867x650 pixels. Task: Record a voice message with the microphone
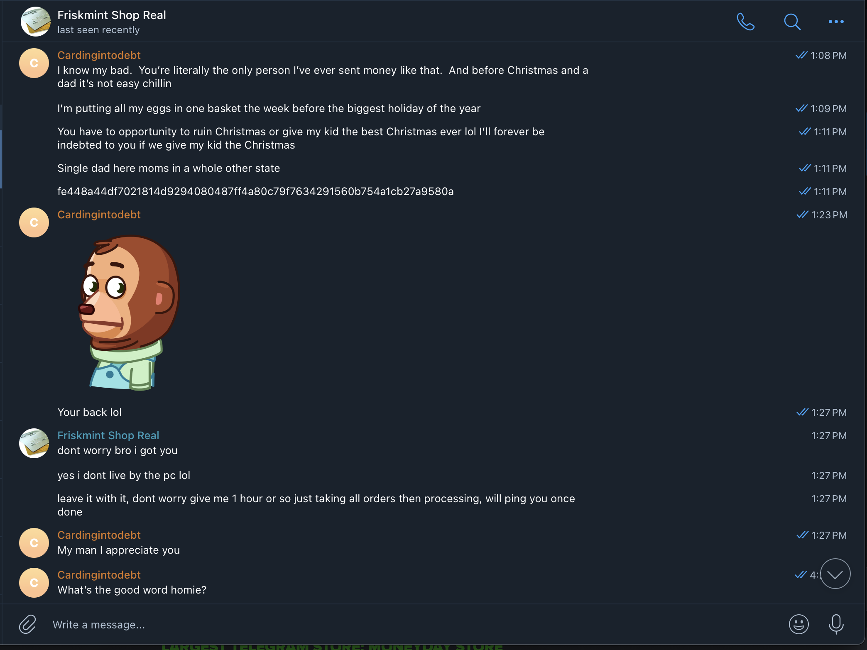click(836, 624)
